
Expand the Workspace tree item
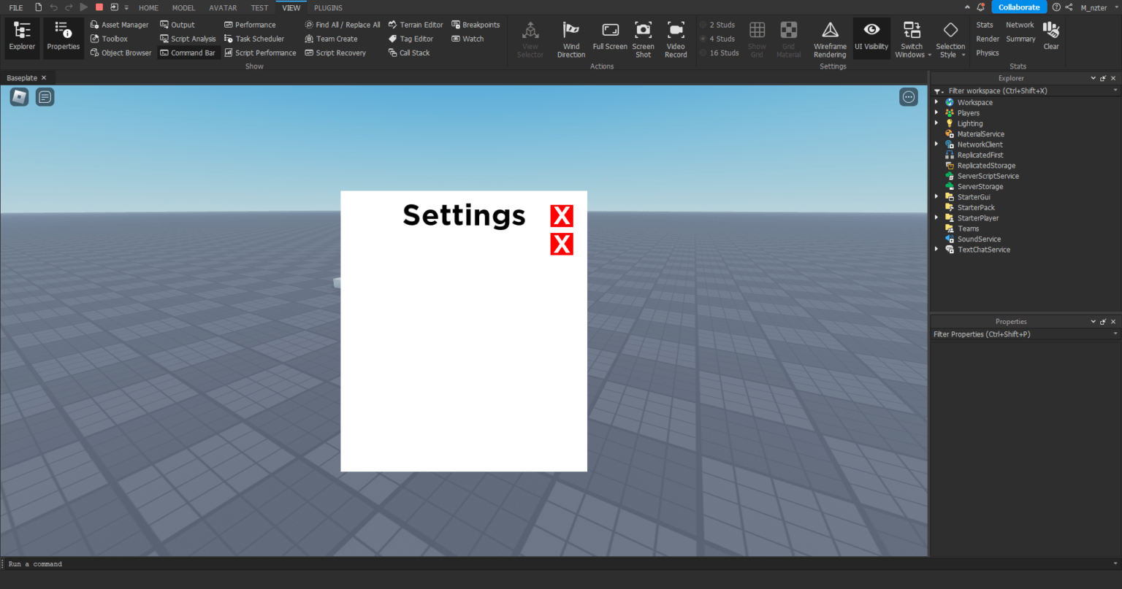point(937,102)
